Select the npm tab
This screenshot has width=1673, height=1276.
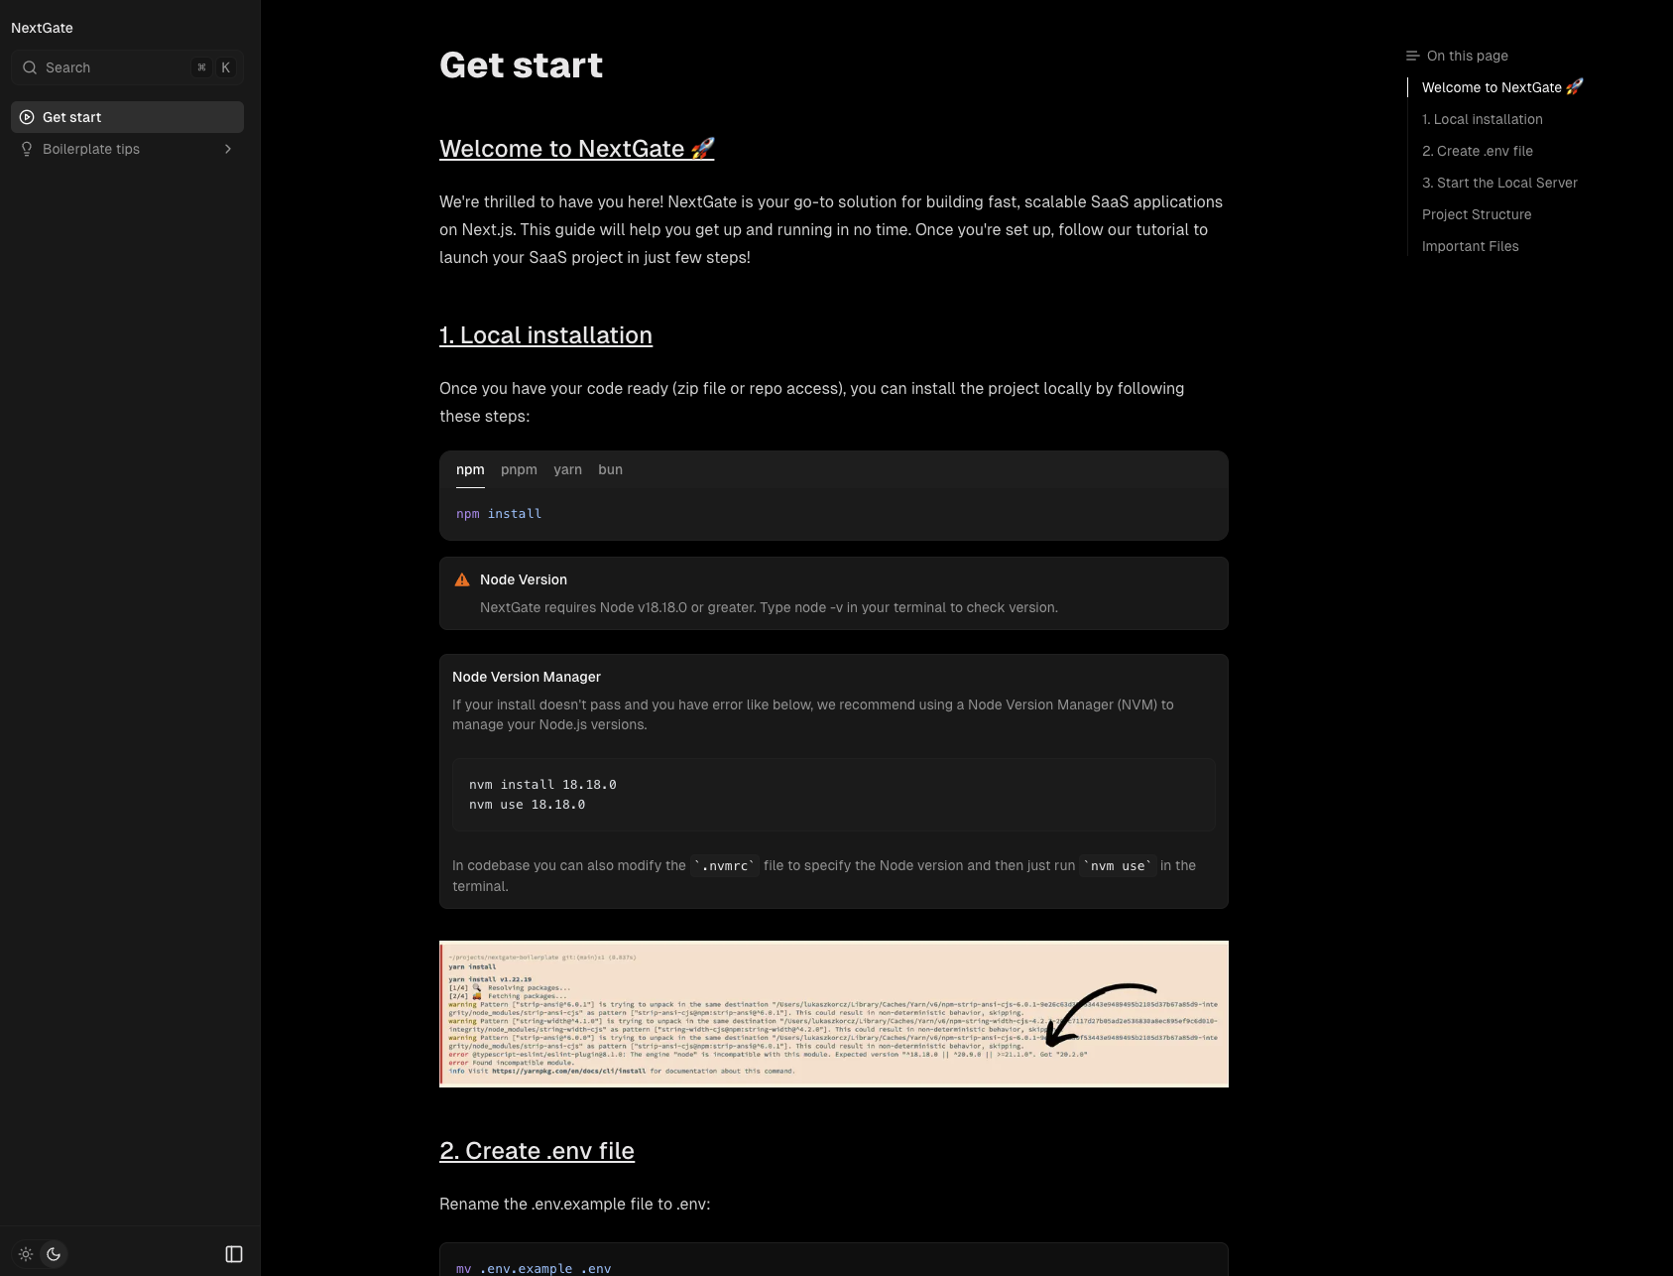click(x=470, y=469)
